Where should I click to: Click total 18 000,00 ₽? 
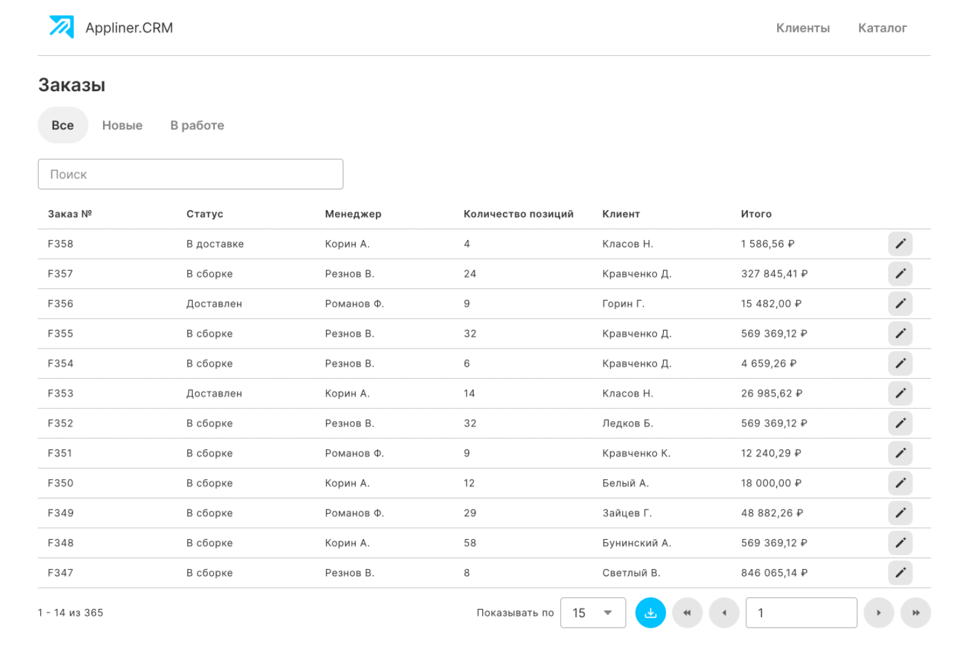pos(771,483)
